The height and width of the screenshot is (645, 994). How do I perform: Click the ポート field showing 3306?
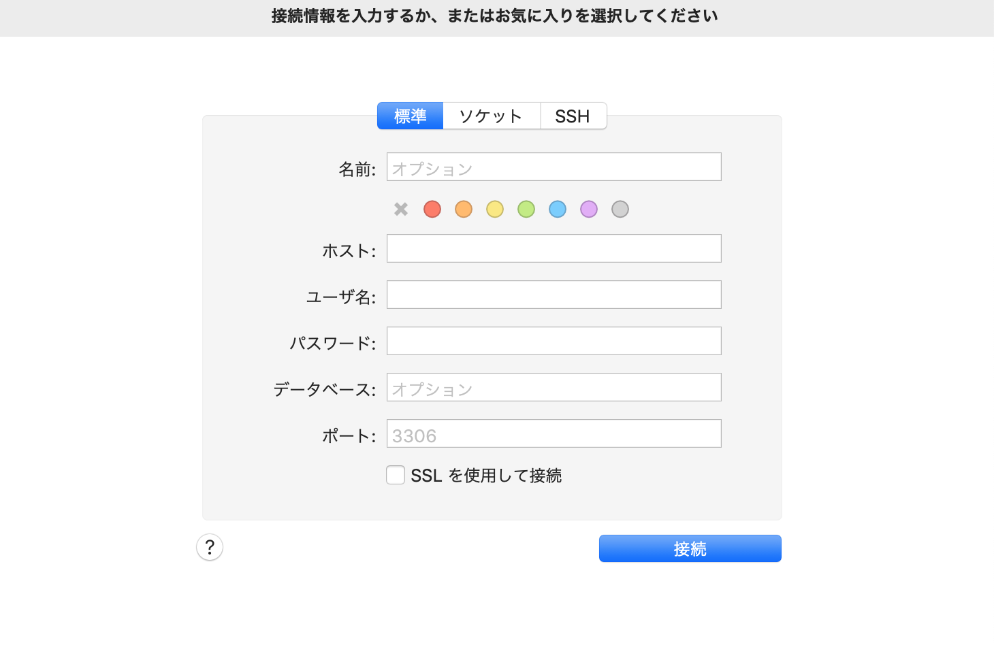(x=554, y=434)
